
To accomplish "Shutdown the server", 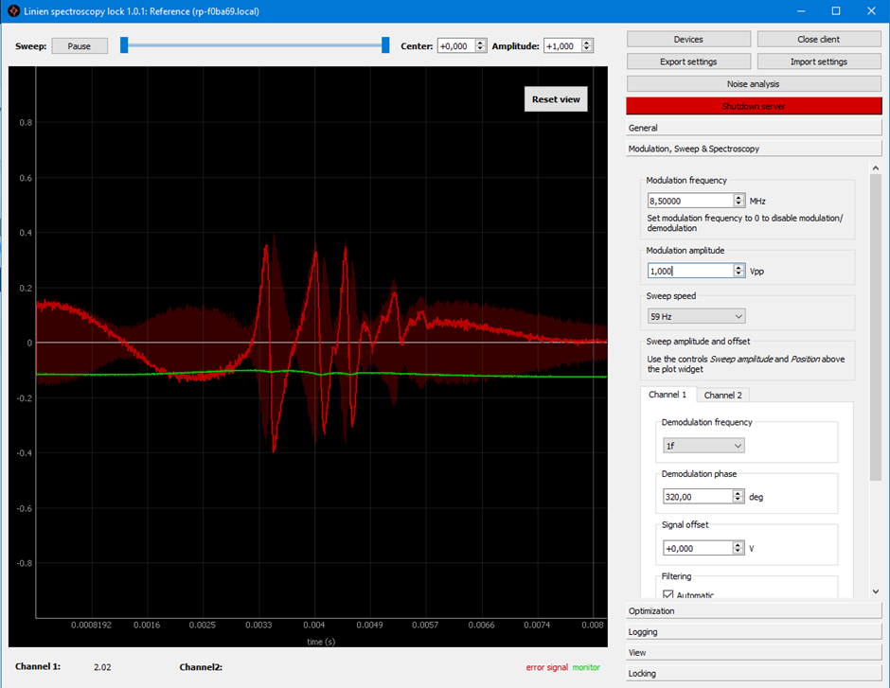I will click(x=753, y=105).
